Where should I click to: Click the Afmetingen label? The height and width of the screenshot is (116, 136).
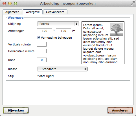pyautogui.click(x=16, y=31)
